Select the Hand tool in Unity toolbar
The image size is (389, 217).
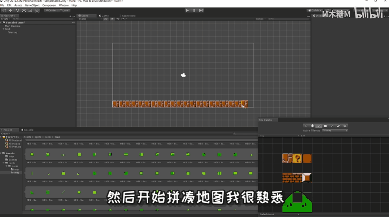[x=4, y=10]
